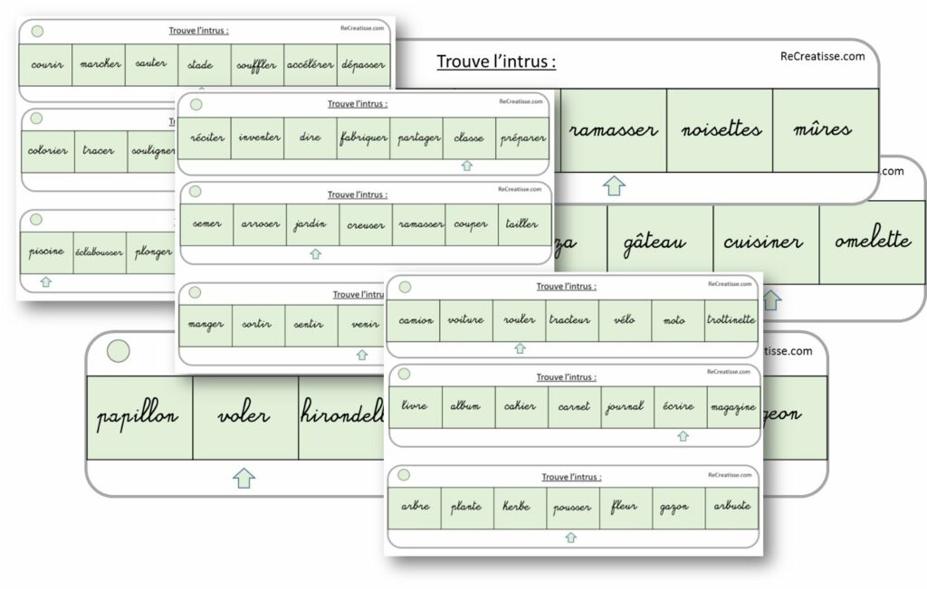Click the word cell "stade"

tap(201, 65)
